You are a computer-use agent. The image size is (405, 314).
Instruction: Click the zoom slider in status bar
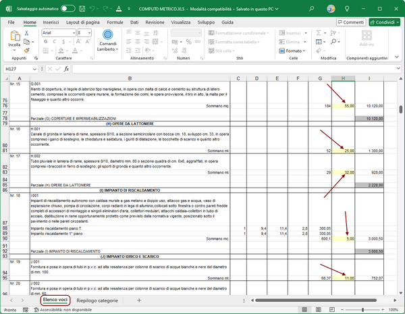(x=364, y=309)
